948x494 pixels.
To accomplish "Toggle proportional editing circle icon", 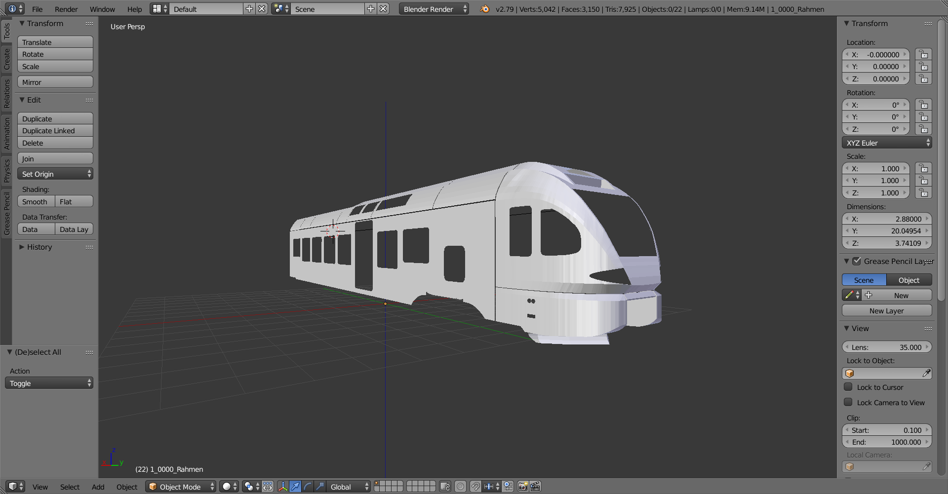I will coord(460,487).
